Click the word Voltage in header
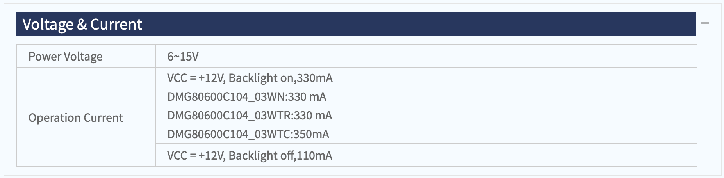The height and width of the screenshot is (178, 724). tap(48, 25)
